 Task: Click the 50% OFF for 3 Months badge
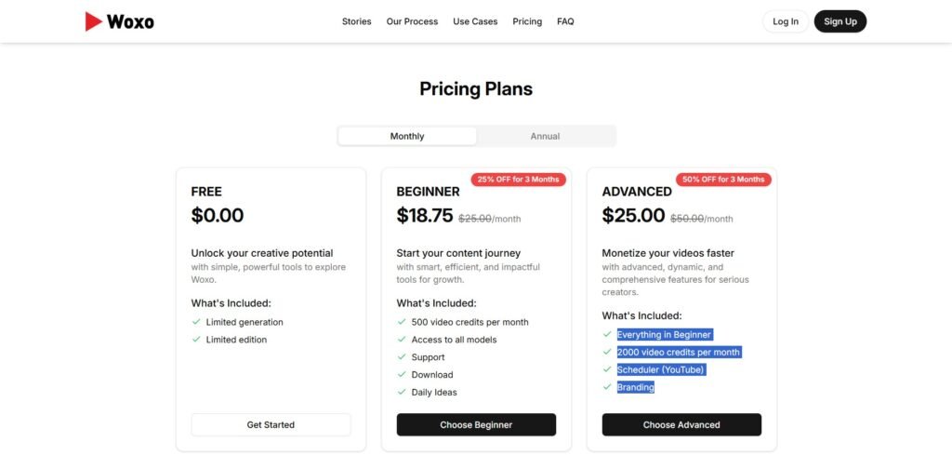click(723, 180)
